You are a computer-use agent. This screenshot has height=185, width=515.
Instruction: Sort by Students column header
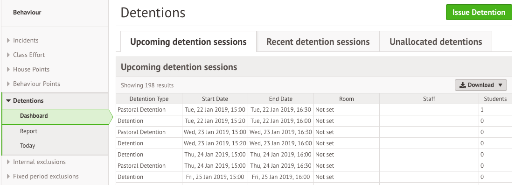coord(495,99)
